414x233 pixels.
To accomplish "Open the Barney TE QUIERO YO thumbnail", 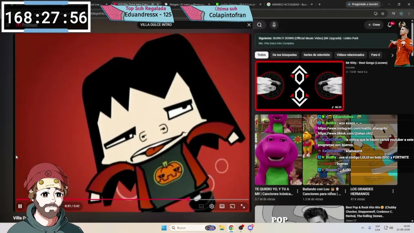I will 278,150.
